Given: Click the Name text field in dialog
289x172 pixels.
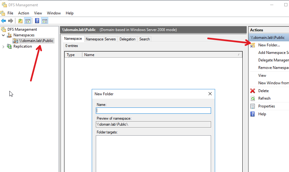Looking at the screenshot, I should click(153, 111).
